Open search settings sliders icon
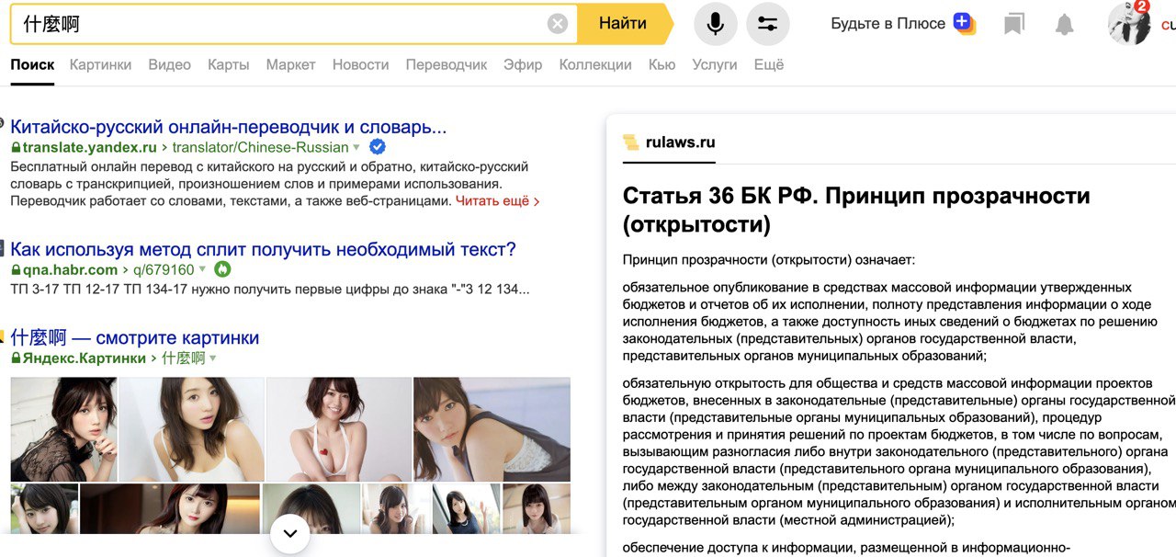This screenshot has height=557, width=1176. click(768, 24)
